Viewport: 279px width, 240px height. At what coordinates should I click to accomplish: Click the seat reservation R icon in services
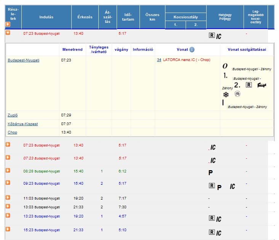249,85
